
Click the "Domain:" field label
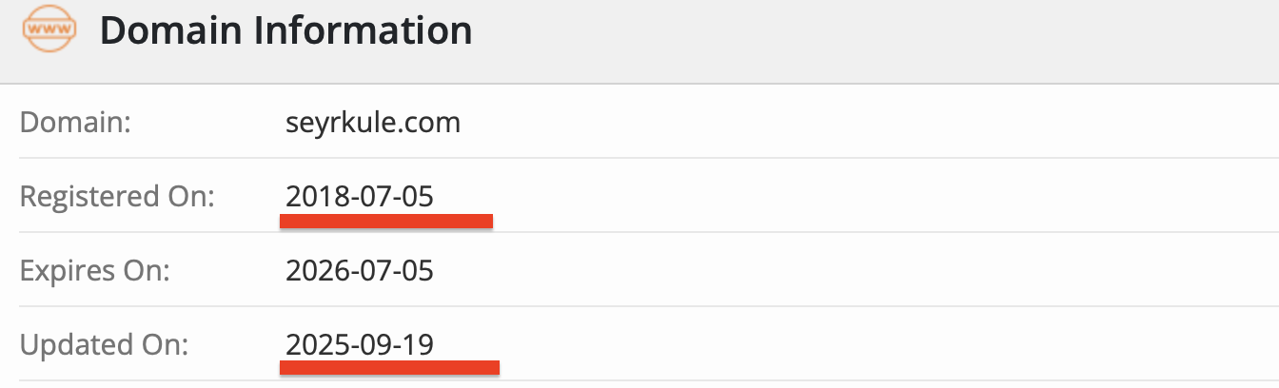pos(76,123)
